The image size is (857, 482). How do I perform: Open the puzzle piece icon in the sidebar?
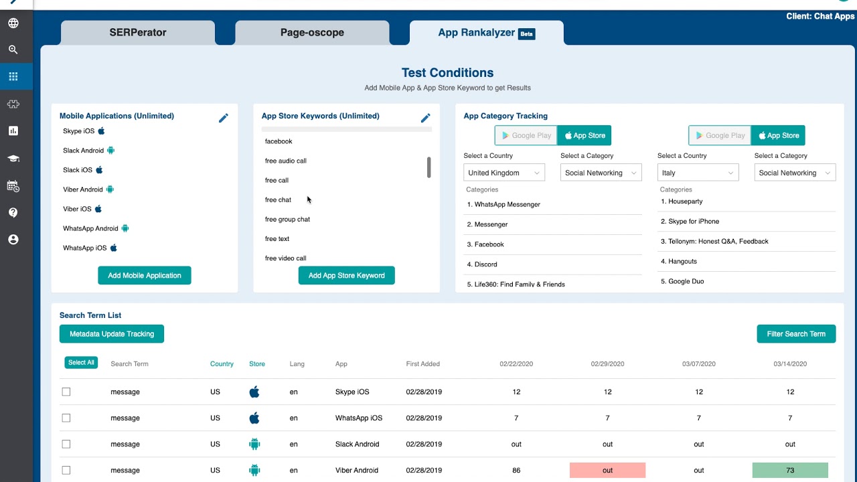(x=13, y=104)
